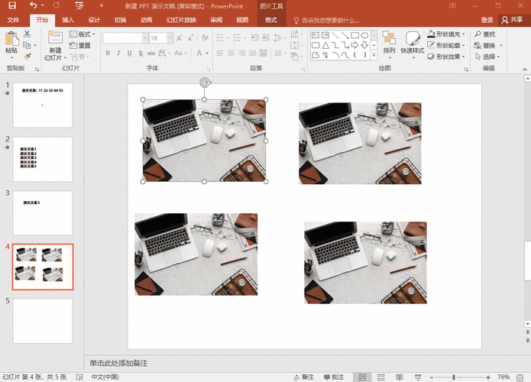Image resolution: width=531 pixels, height=382 pixels.
Task: Click the rotation handle above selected image
Action: coord(205,83)
